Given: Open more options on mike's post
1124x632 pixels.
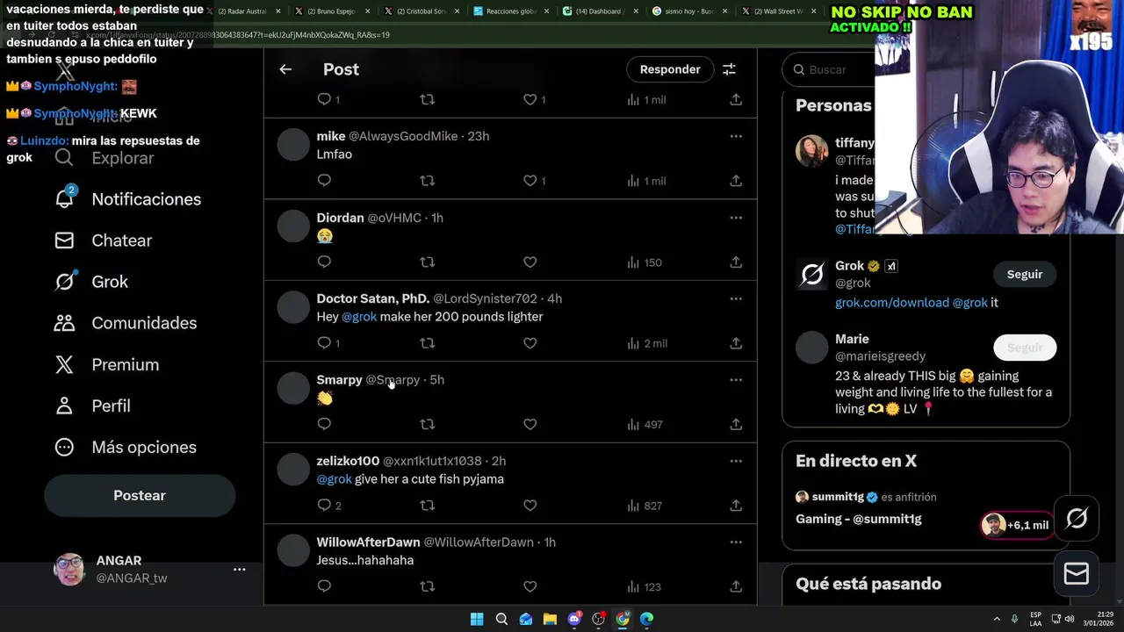Looking at the screenshot, I should [x=736, y=136].
